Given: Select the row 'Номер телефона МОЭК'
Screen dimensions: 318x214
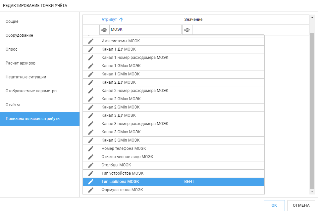Looking at the screenshot, I should pos(174,149).
